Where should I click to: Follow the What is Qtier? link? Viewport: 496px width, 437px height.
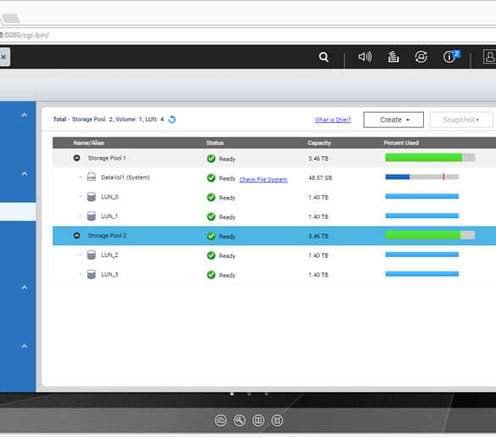click(x=332, y=120)
